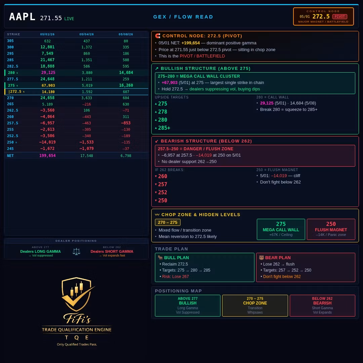Click the 'Break 280 = squeeze to 285+' line
This screenshot has height=363, width=363.
pos(288,109)
